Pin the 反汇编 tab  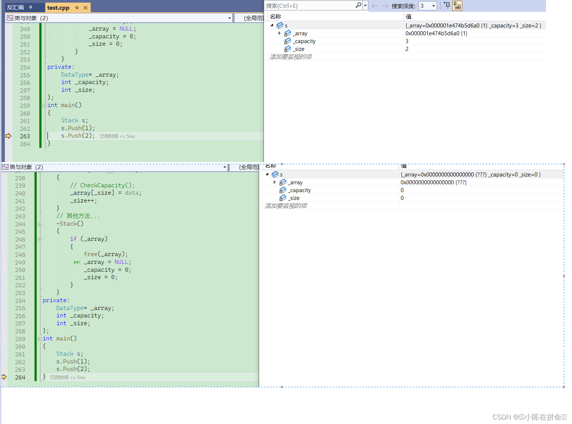(x=31, y=7)
